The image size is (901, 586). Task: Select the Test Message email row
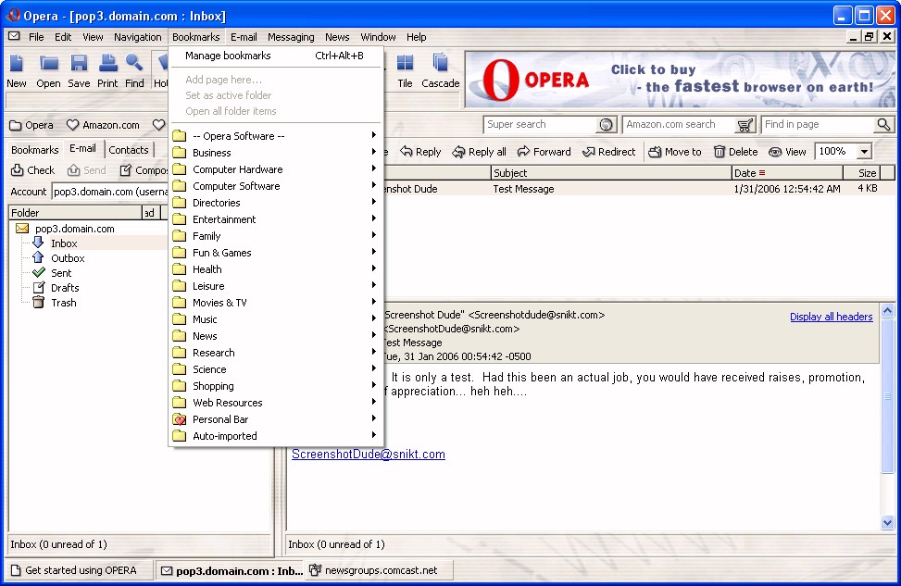[x=640, y=189]
